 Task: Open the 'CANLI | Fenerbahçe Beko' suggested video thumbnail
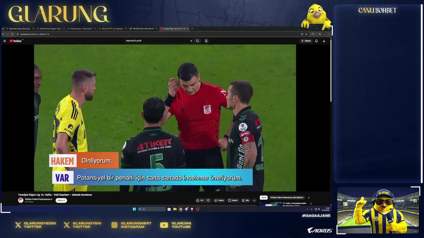click(x=270, y=204)
